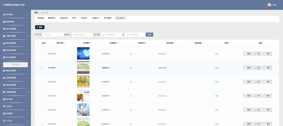
Task: Open heartbeat thumbnail in row 评价名称8
Action: click(83, 53)
